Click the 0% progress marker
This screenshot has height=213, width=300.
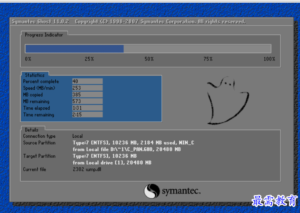28,59
